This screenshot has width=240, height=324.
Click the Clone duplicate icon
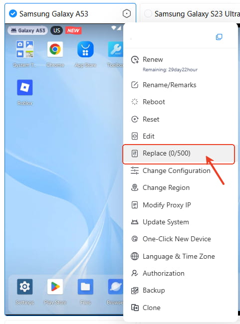(x=135, y=308)
